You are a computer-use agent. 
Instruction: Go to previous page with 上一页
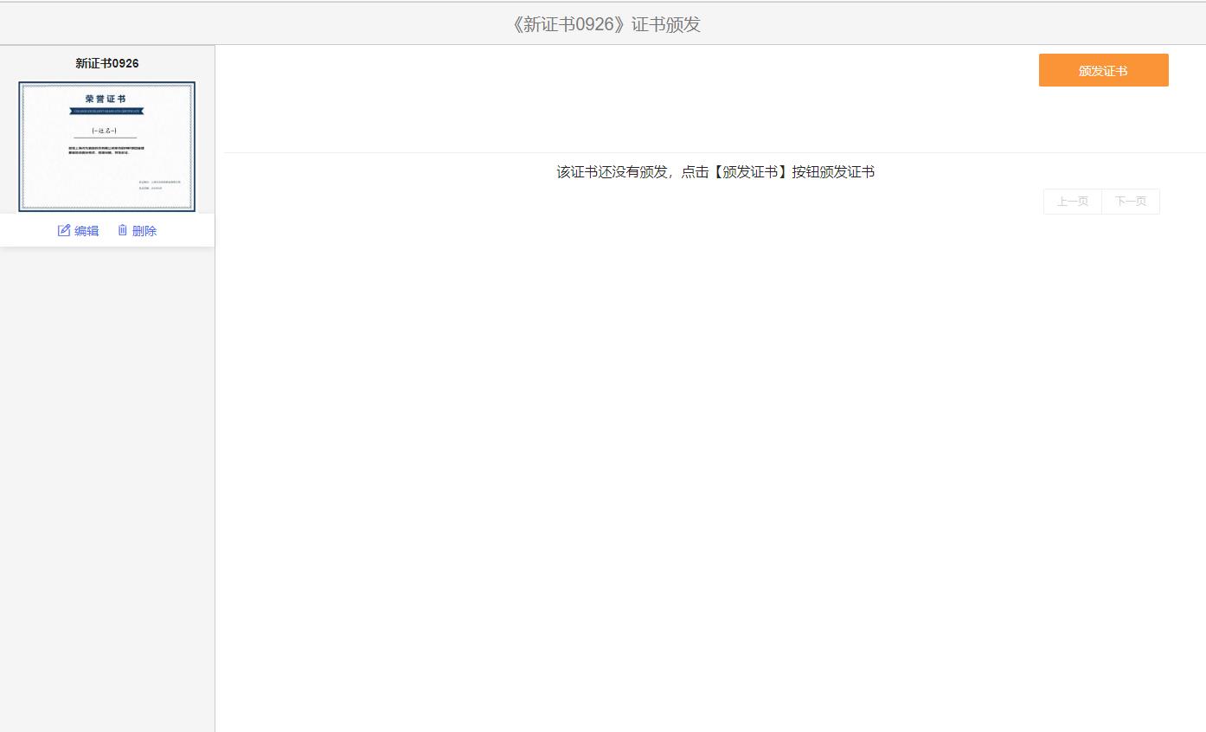coord(1073,202)
